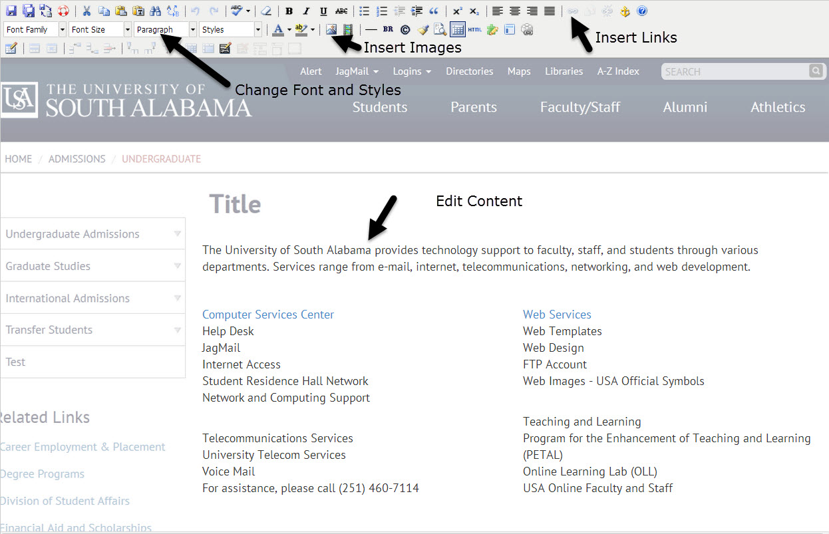Click the Undo arrow icon
This screenshot has width=829, height=534.
(196, 11)
